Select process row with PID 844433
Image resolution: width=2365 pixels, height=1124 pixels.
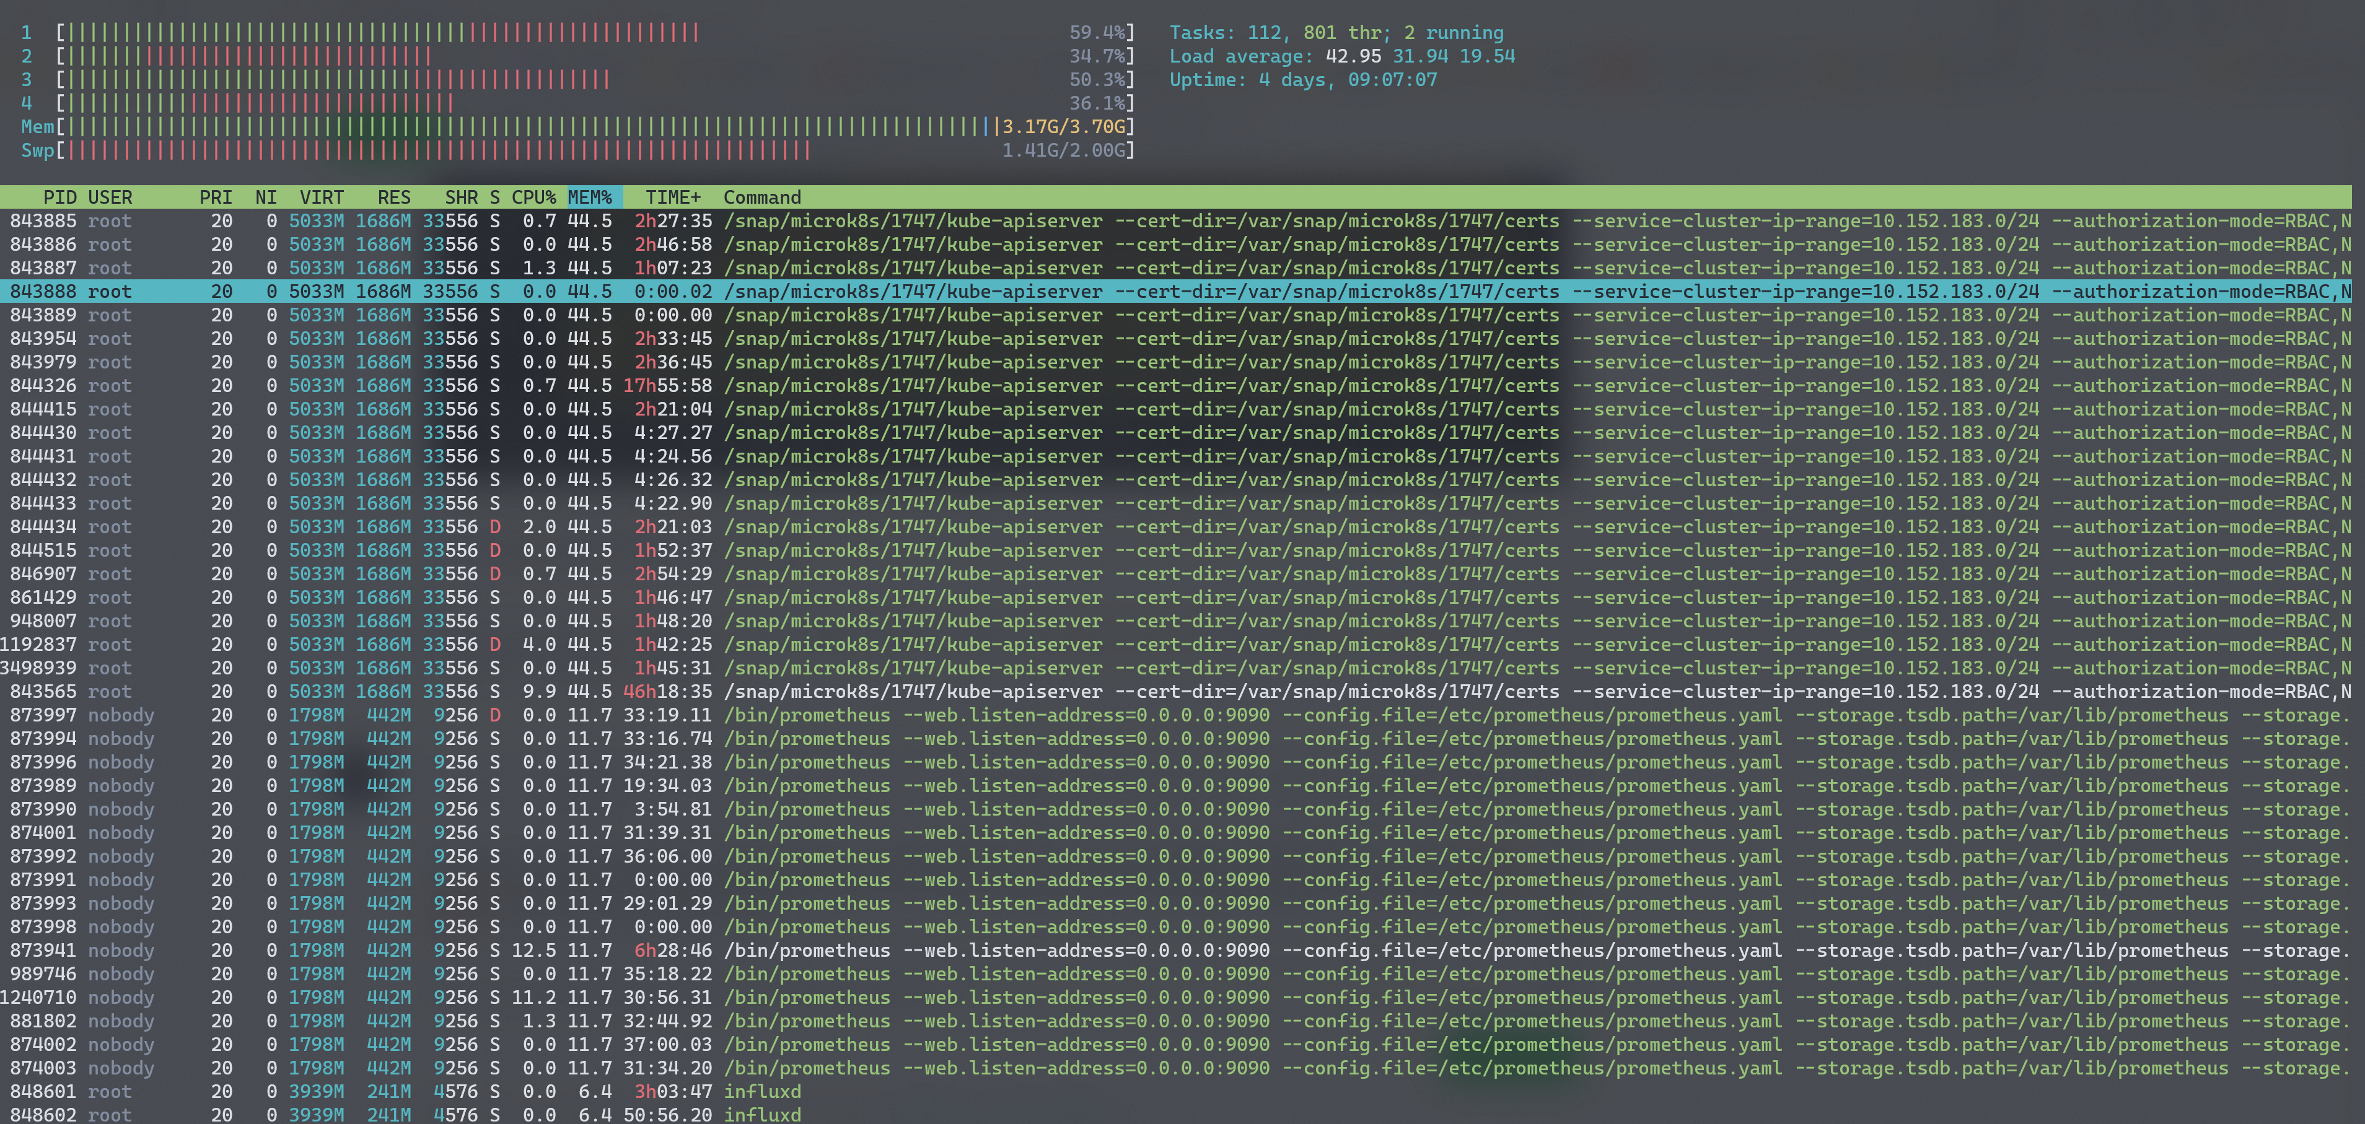(1176, 503)
